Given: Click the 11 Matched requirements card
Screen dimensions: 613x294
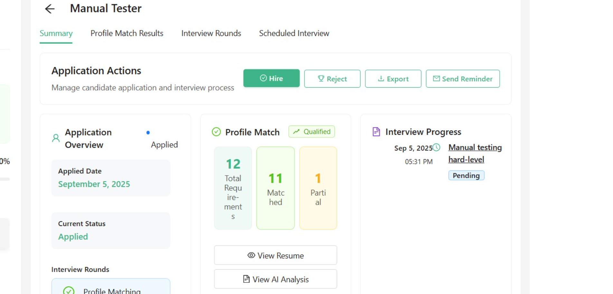Looking at the screenshot, I should click(x=275, y=188).
